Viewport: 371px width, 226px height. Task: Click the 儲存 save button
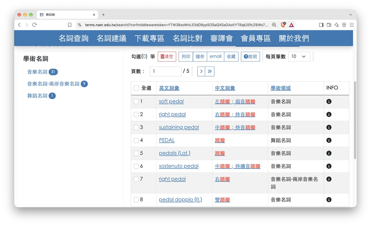[x=200, y=57]
